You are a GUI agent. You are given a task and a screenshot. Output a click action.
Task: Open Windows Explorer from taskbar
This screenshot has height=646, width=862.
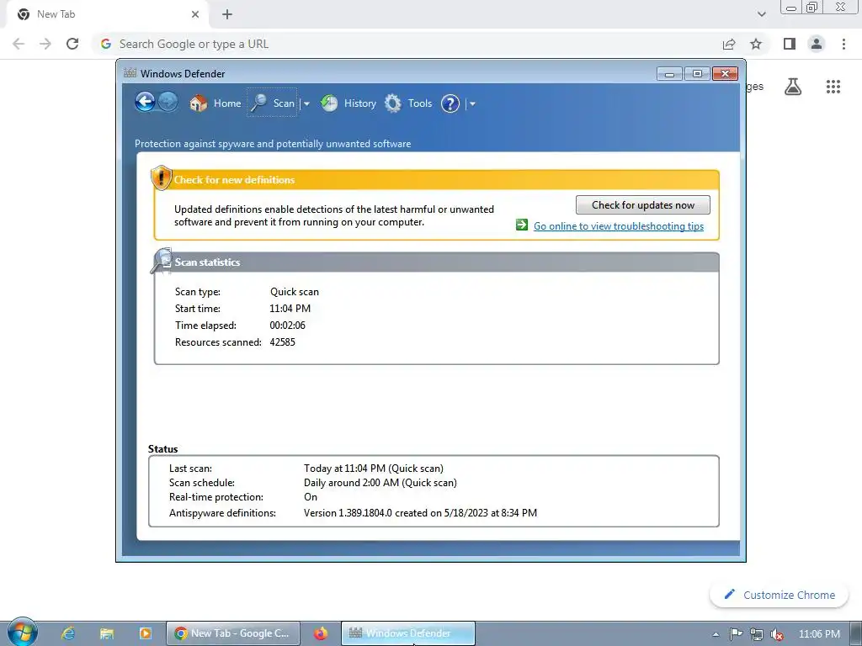(107, 633)
